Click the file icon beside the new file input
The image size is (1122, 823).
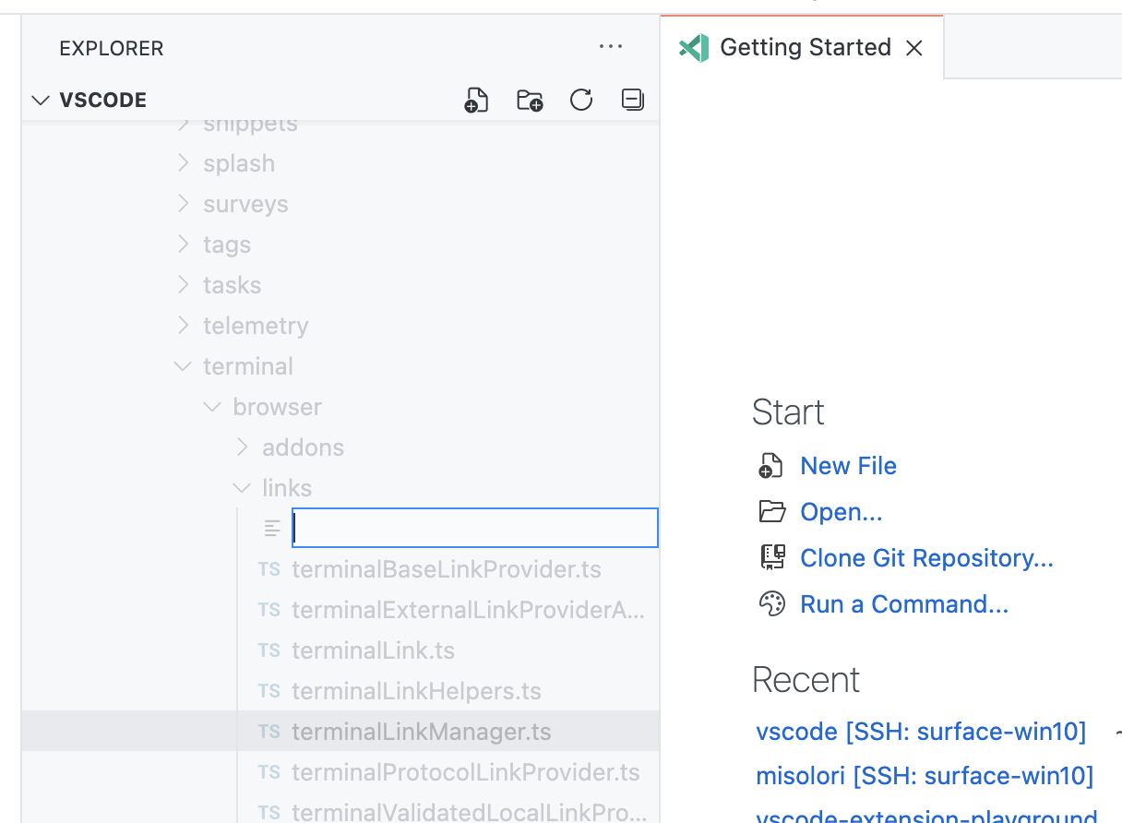coord(271,528)
